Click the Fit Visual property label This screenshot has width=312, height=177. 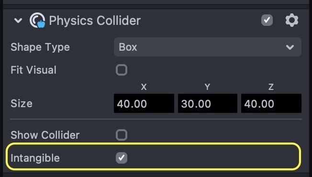pos(33,70)
